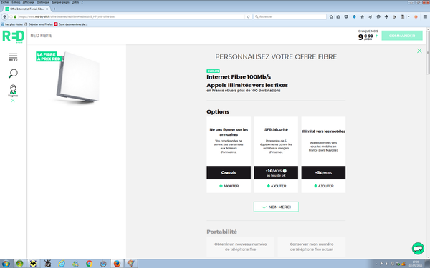The image size is (430, 268).
Task: Open Les plus visités bookmark
Action: coord(12,24)
